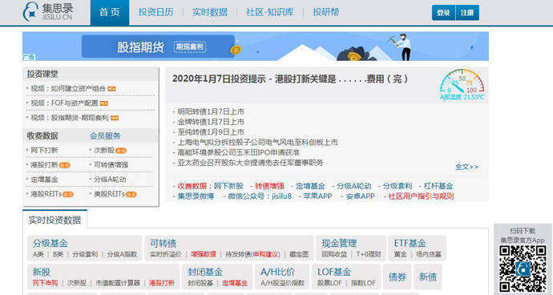Open red link 收费数据:网下新股
Image resolution: width=553 pixels, height=295 pixels.
tap(210, 186)
